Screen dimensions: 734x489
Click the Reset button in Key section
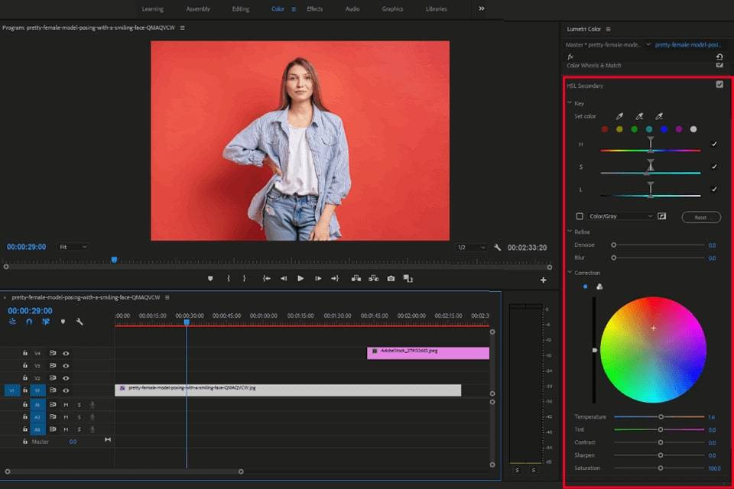point(700,217)
